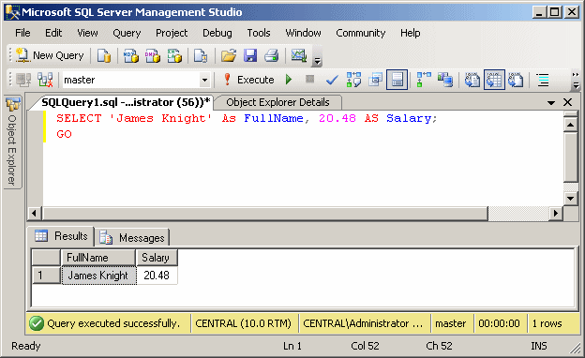Toggle IntelliSense Enabled button
Image resolution: width=585 pixels, height=358 pixels.
pos(397,80)
